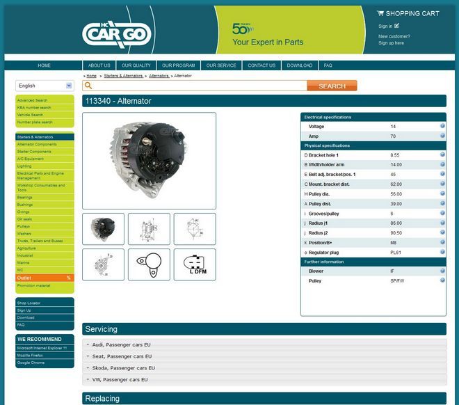This screenshot has height=405, width=459.
Task: Click the info icon for Regulator plug
Action: (x=442, y=252)
